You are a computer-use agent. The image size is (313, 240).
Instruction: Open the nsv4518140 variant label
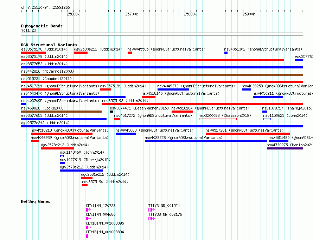pos(180,93)
